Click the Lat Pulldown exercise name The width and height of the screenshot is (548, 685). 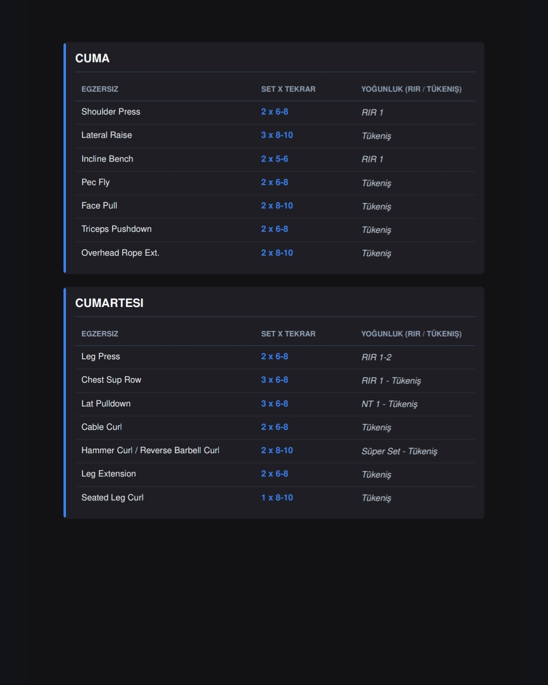[106, 403]
